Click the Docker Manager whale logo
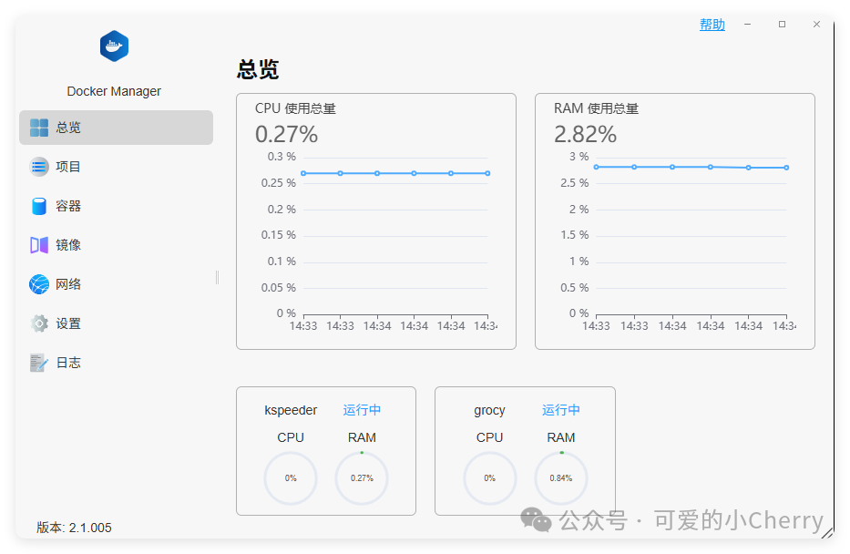The width and height of the screenshot is (850, 554). click(114, 46)
